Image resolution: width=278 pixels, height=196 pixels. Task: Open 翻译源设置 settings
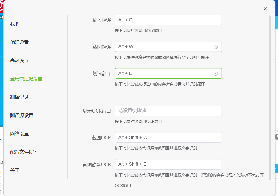click(22, 116)
